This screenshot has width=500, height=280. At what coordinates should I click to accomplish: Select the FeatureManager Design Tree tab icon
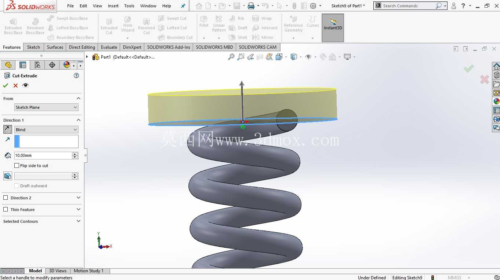coord(8,65)
